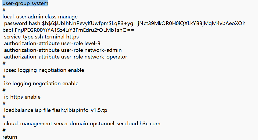Click the "return" line at the bottom
The height and width of the screenshot is (140, 258).
10,137
